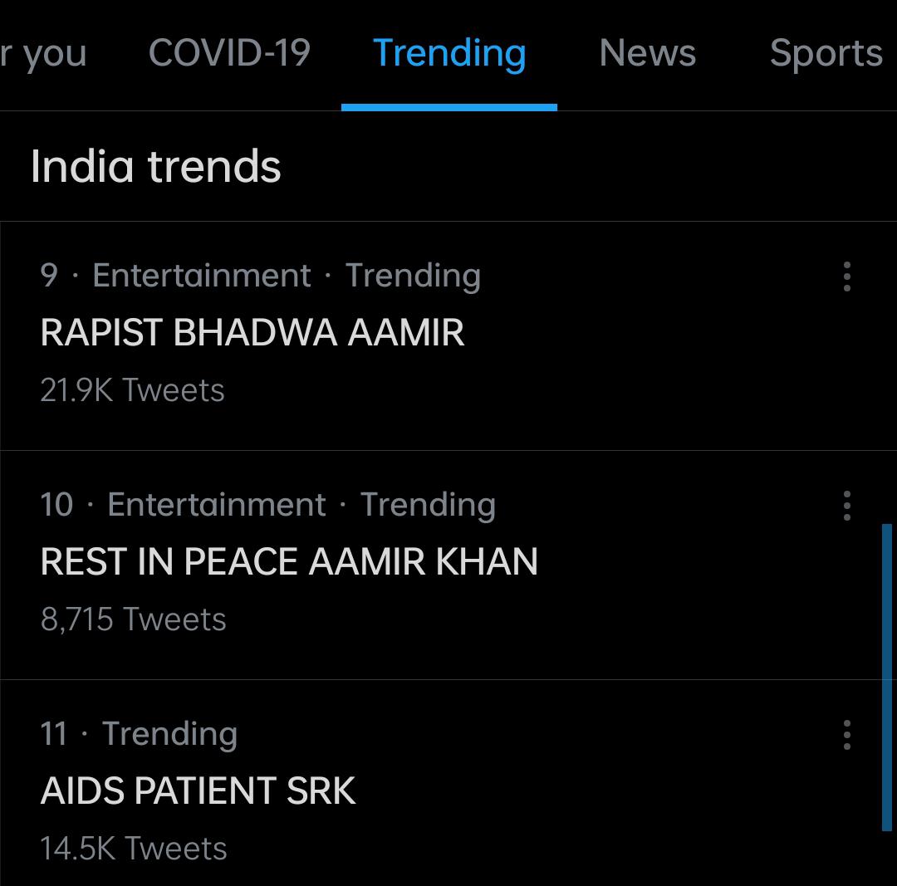Open the News tab
This screenshot has width=897, height=886.
pos(647,53)
